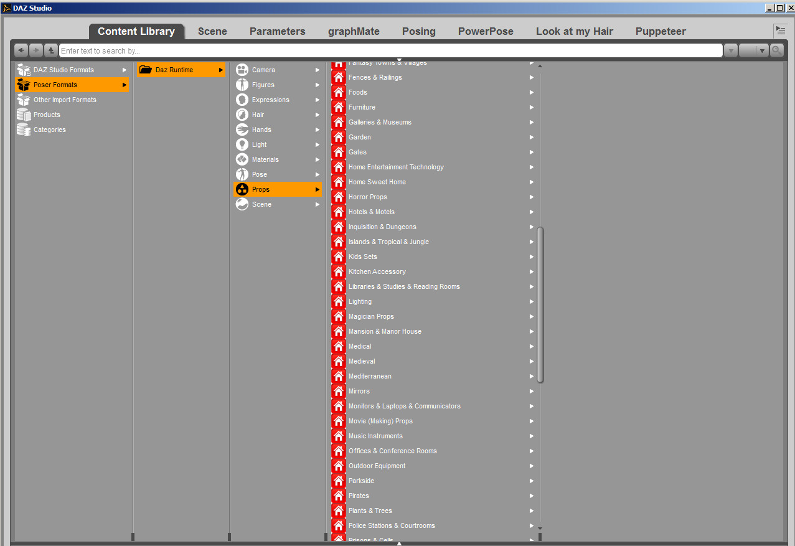The height and width of the screenshot is (546, 795).
Task: Click the up-one-level arrow button
Action: click(x=51, y=50)
